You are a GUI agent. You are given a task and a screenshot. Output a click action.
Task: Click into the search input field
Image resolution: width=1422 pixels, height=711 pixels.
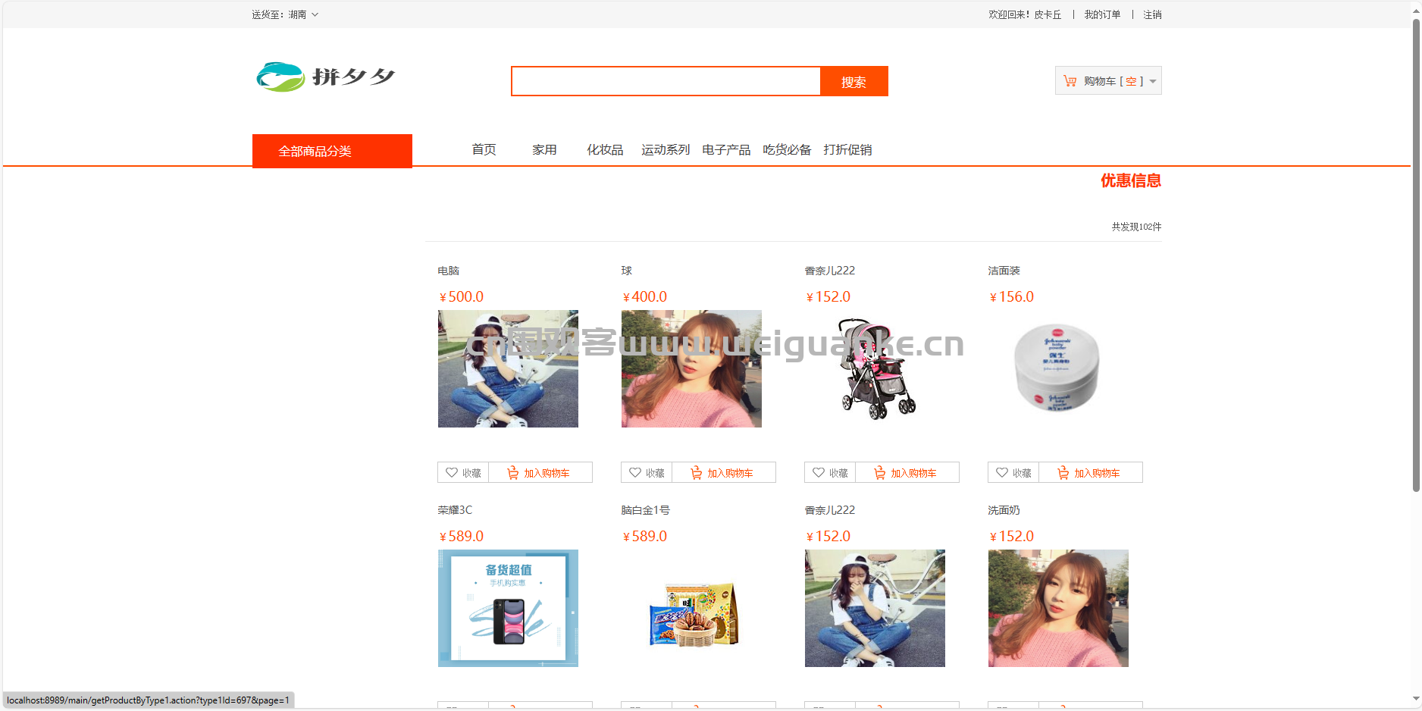click(666, 81)
